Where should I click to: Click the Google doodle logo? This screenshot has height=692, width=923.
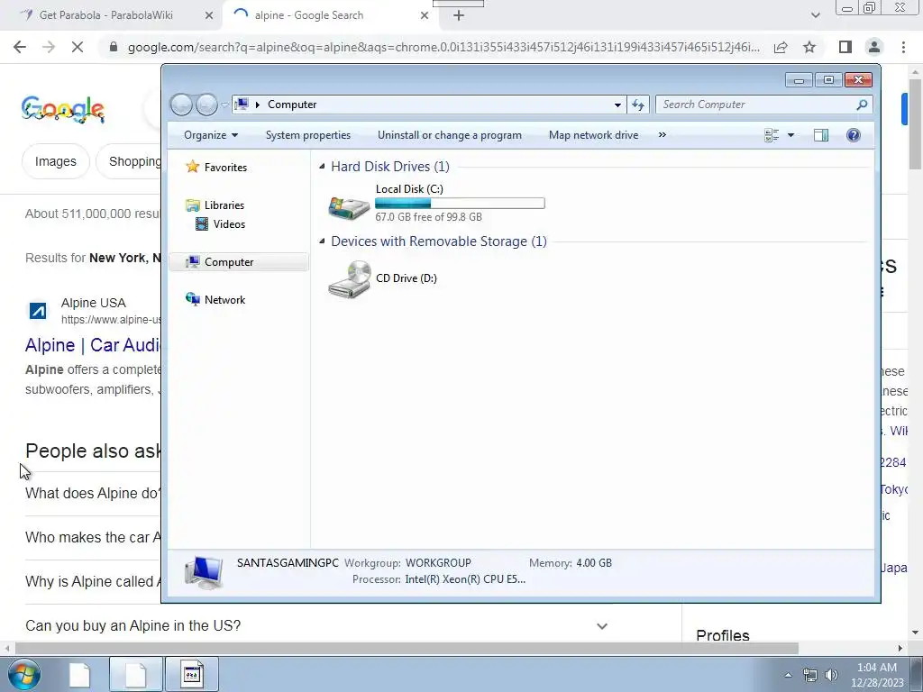click(62, 109)
